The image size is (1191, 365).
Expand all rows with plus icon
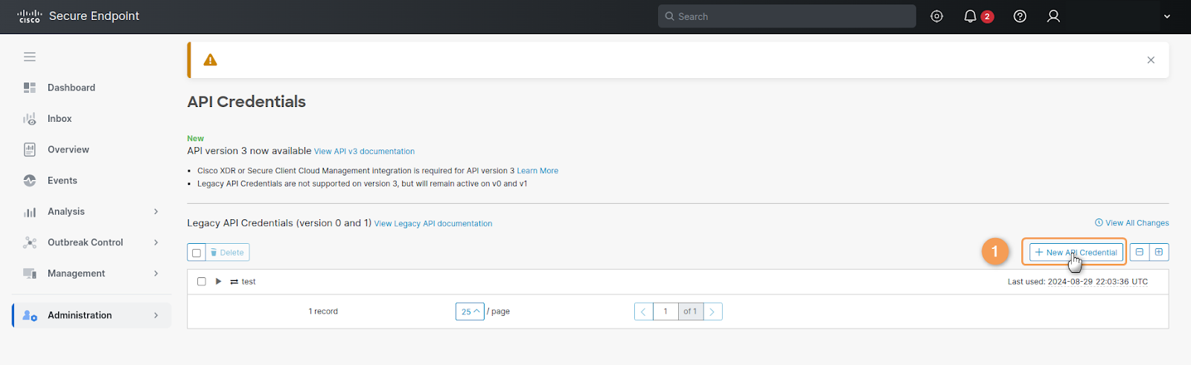1159,253
